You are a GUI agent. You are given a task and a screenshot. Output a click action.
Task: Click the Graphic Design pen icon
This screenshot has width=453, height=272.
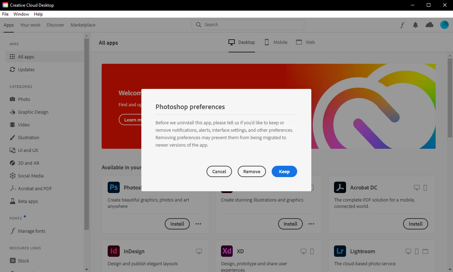pos(12,112)
